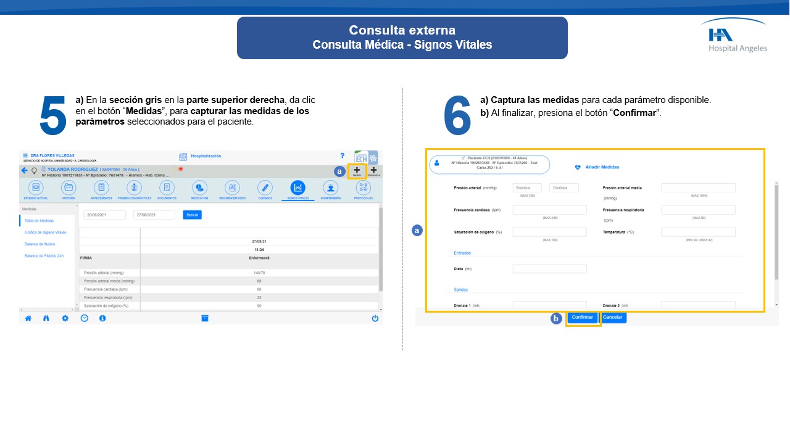
Task: Click the blue help question mark
Action: point(343,156)
